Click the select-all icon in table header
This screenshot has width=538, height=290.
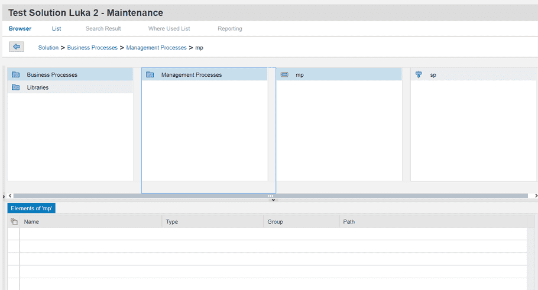pyautogui.click(x=14, y=222)
